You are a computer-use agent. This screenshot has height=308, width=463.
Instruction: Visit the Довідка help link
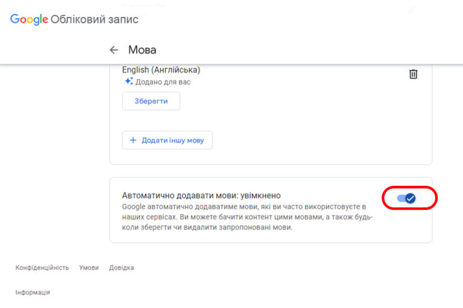coord(121,268)
